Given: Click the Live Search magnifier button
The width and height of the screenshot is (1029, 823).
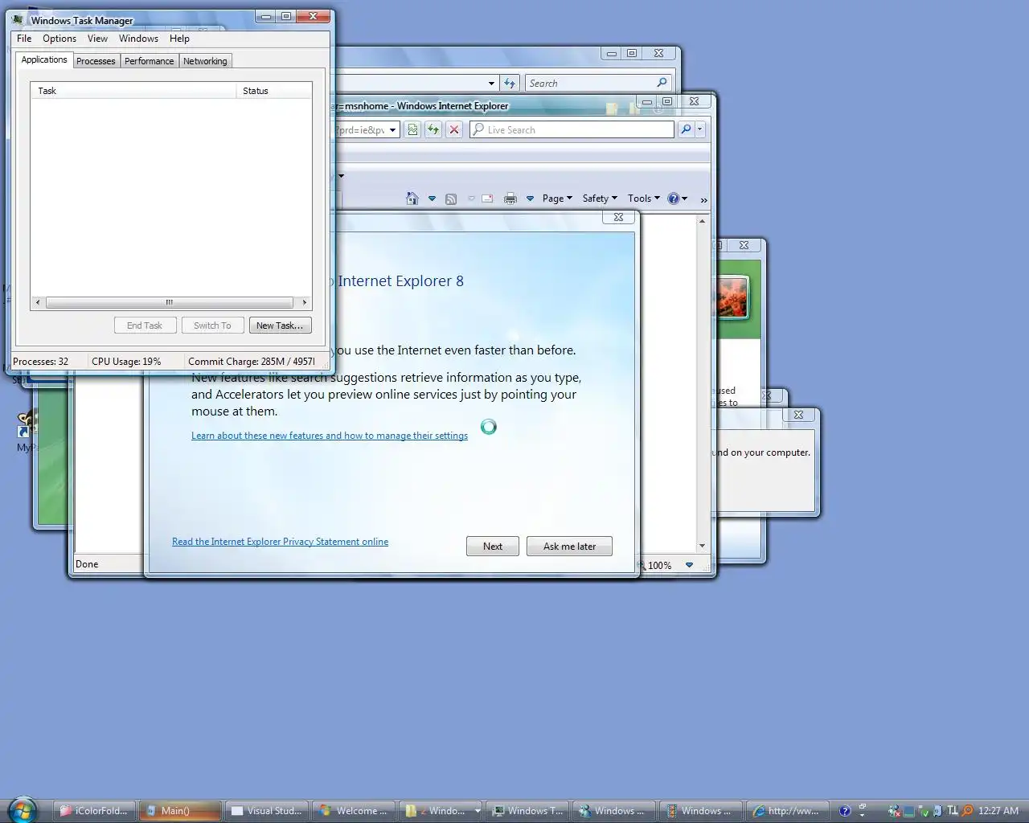Looking at the screenshot, I should point(686,129).
